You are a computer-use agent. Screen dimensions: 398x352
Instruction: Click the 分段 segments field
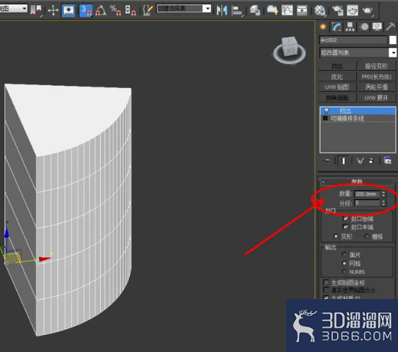click(367, 203)
